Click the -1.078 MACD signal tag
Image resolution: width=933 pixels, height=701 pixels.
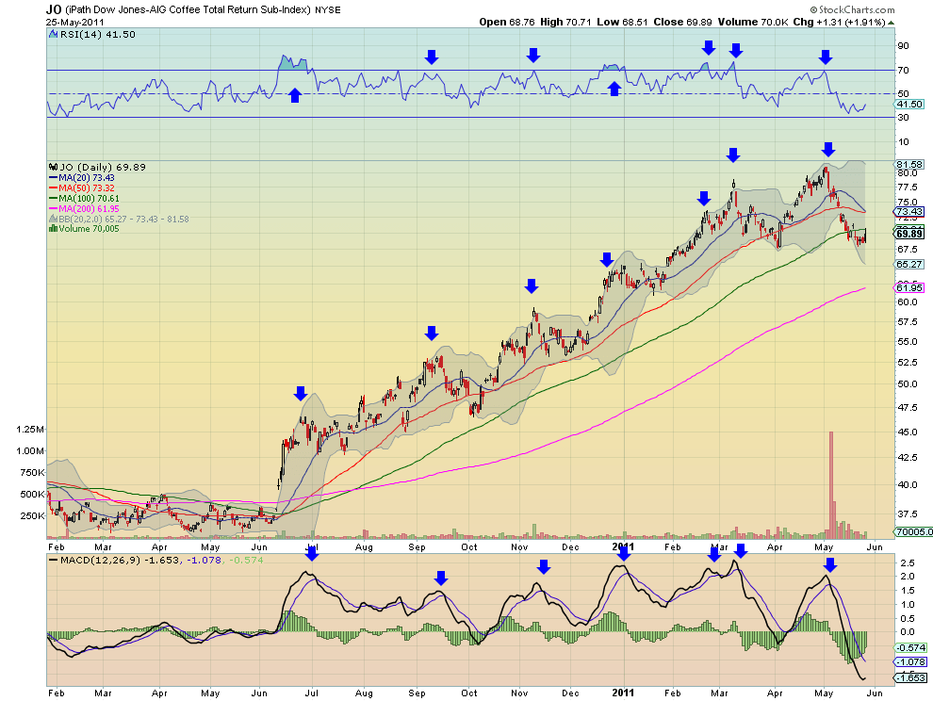(910, 662)
